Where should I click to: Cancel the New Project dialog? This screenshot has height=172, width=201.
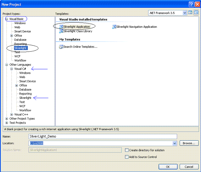pyautogui.click(x=189, y=167)
